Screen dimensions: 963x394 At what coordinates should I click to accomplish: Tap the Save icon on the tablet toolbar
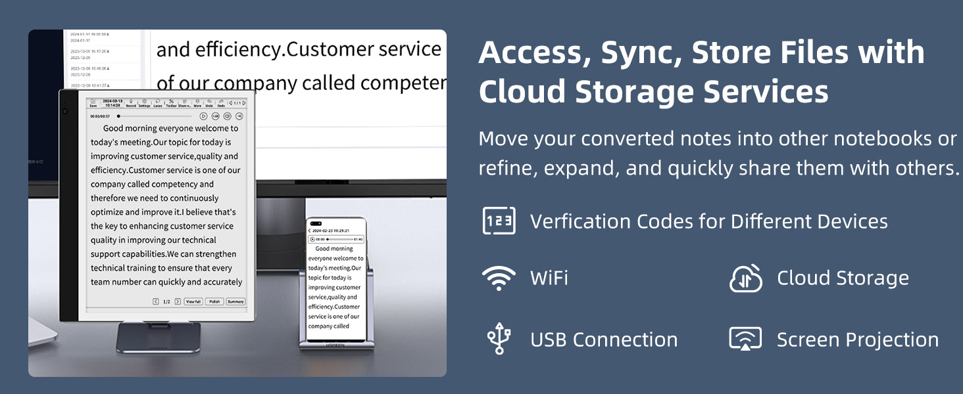tap(93, 102)
